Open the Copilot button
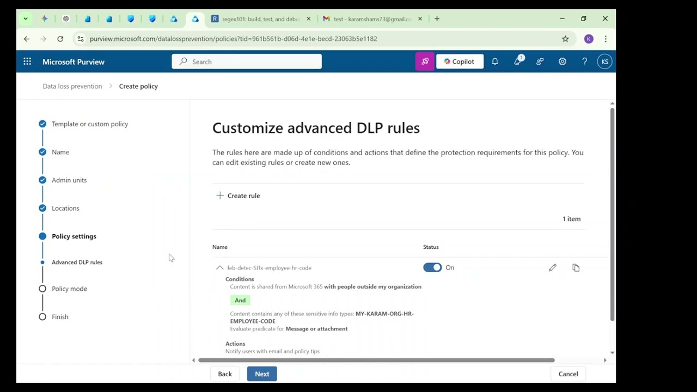697x392 pixels. 459,62
